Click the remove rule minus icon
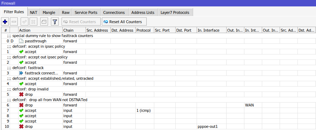Viewport: 316px width, 130px height. click(x=14, y=22)
